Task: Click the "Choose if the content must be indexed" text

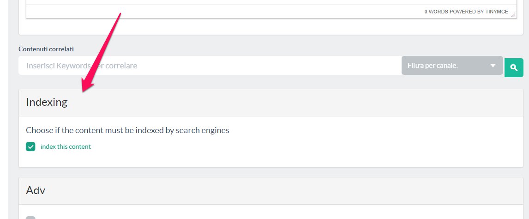Action: (127, 130)
